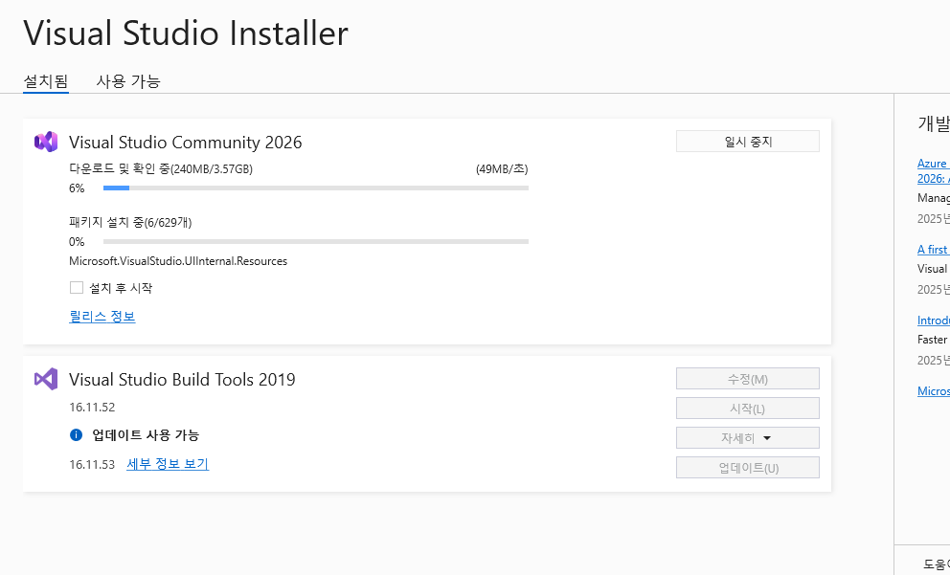Image resolution: width=950 pixels, height=575 pixels.
Task: Click the 6% download percentage label
Action: click(x=77, y=188)
